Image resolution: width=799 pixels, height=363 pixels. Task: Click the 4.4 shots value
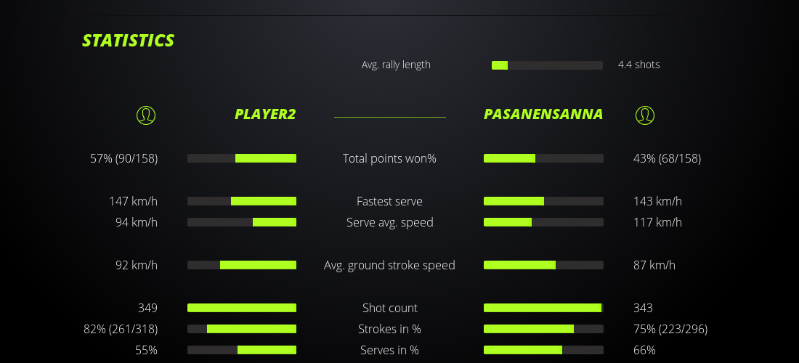point(639,65)
